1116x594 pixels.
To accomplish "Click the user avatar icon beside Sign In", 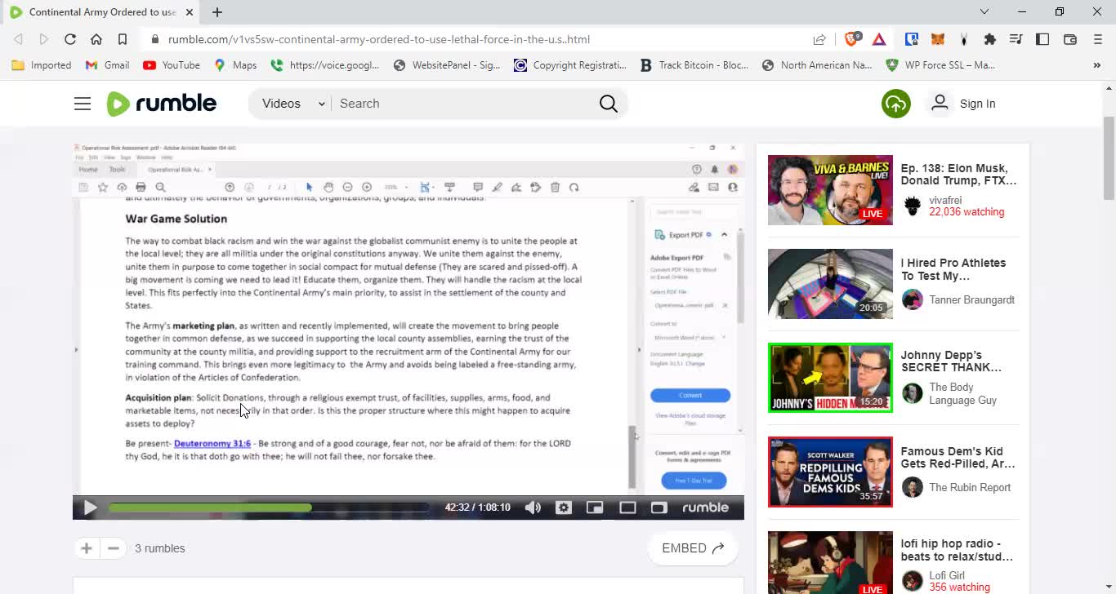I will (x=940, y=103).
